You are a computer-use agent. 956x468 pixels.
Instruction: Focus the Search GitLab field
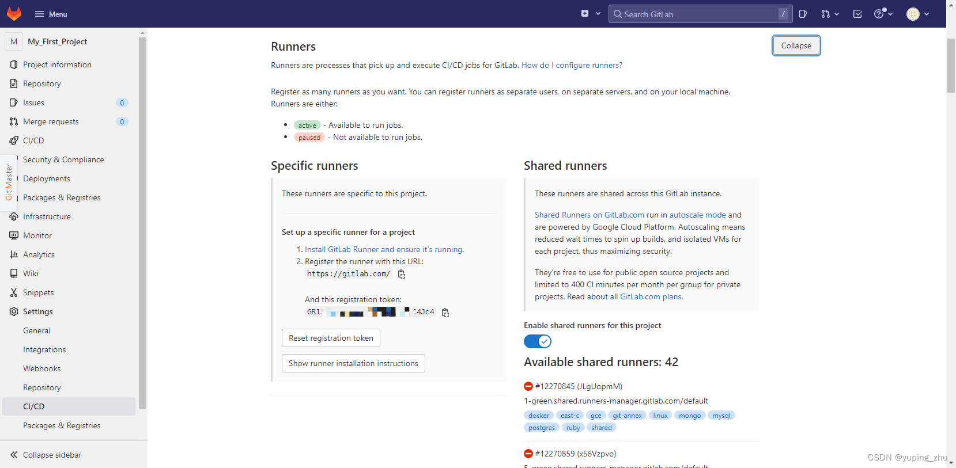coord(700,14)
